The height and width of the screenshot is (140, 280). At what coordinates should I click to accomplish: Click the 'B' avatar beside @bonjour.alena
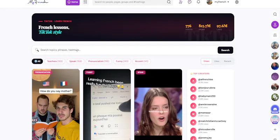pos(193,89)
